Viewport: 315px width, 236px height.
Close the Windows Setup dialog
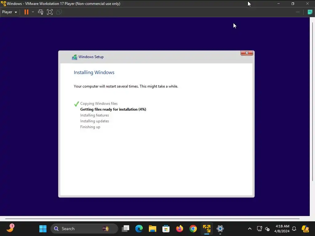click(247, 53)
